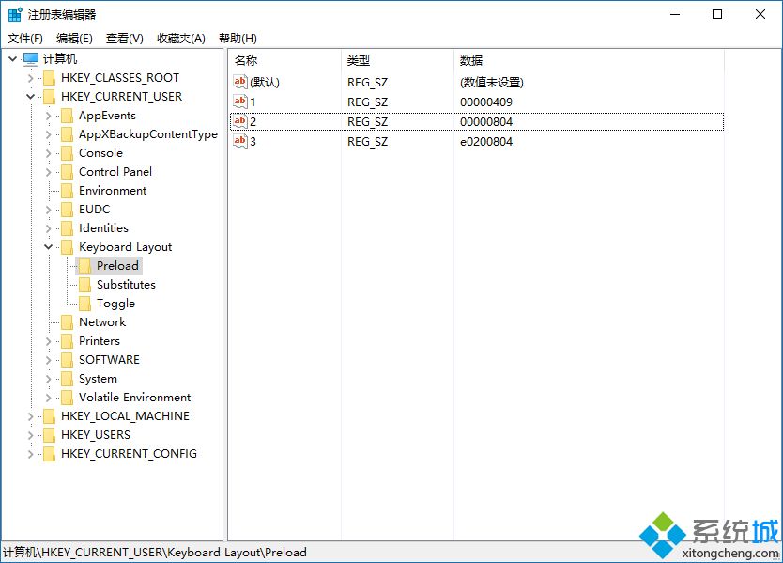Click the ab icon next to value "3"
The width and height of the screenshot is (783, 563).
239,141
